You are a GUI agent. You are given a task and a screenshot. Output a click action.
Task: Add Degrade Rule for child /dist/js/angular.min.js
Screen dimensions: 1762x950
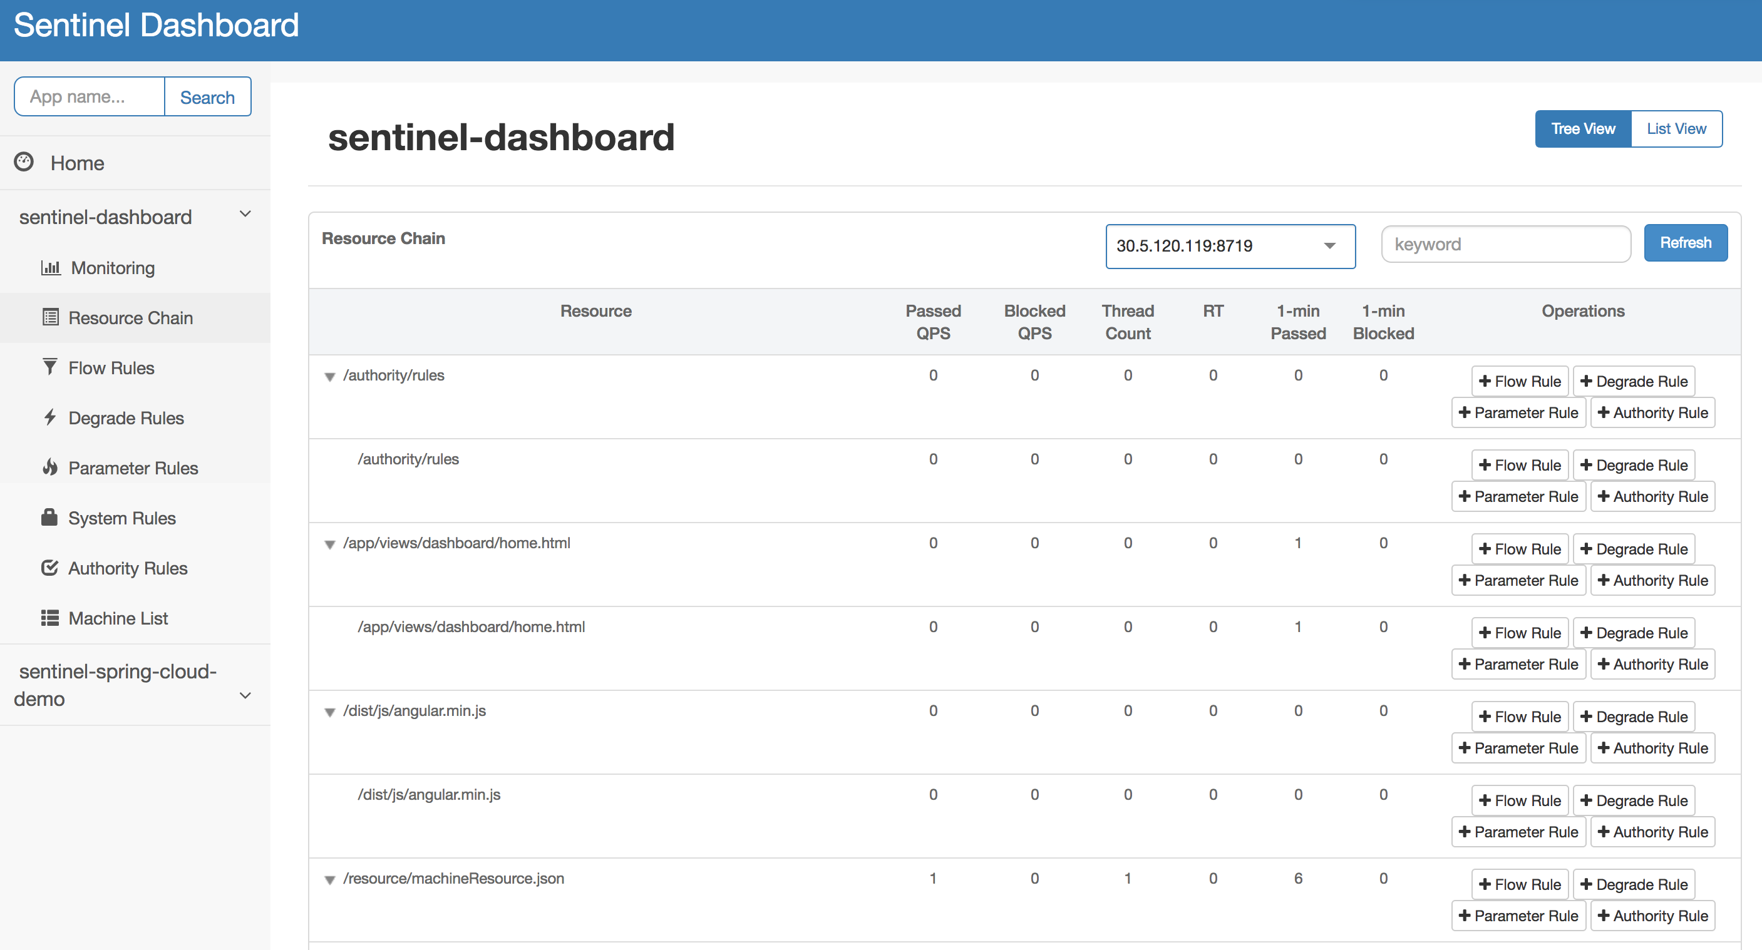tap(1634, 800)
